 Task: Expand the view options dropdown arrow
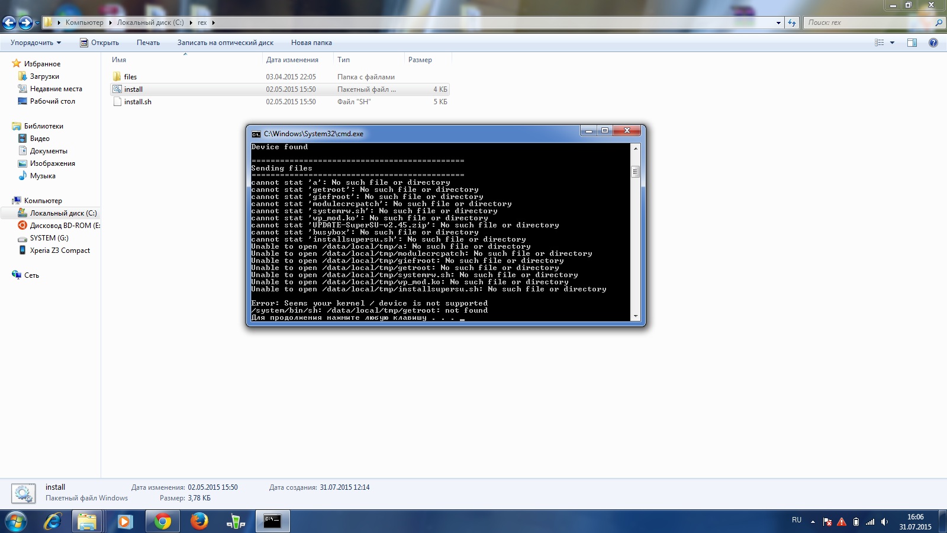892,43
